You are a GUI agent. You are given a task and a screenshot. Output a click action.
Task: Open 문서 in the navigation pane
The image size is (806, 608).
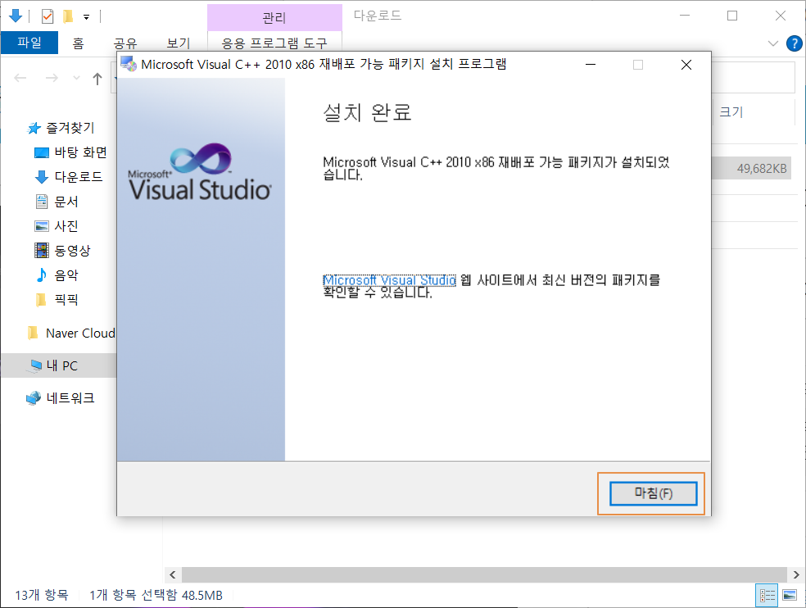[x=66, y=202]
